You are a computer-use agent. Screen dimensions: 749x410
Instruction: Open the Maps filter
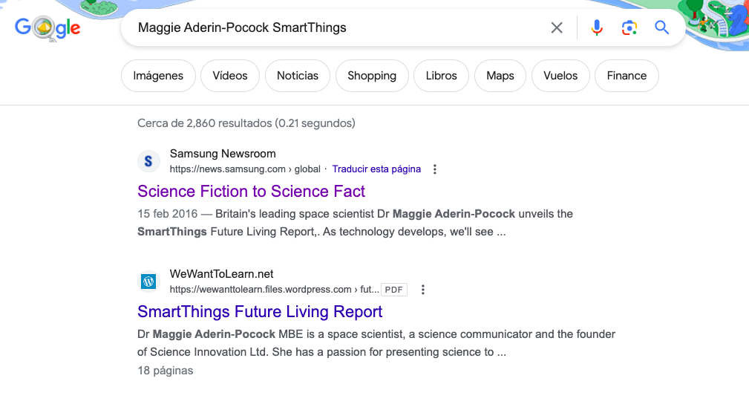(500, 76)
